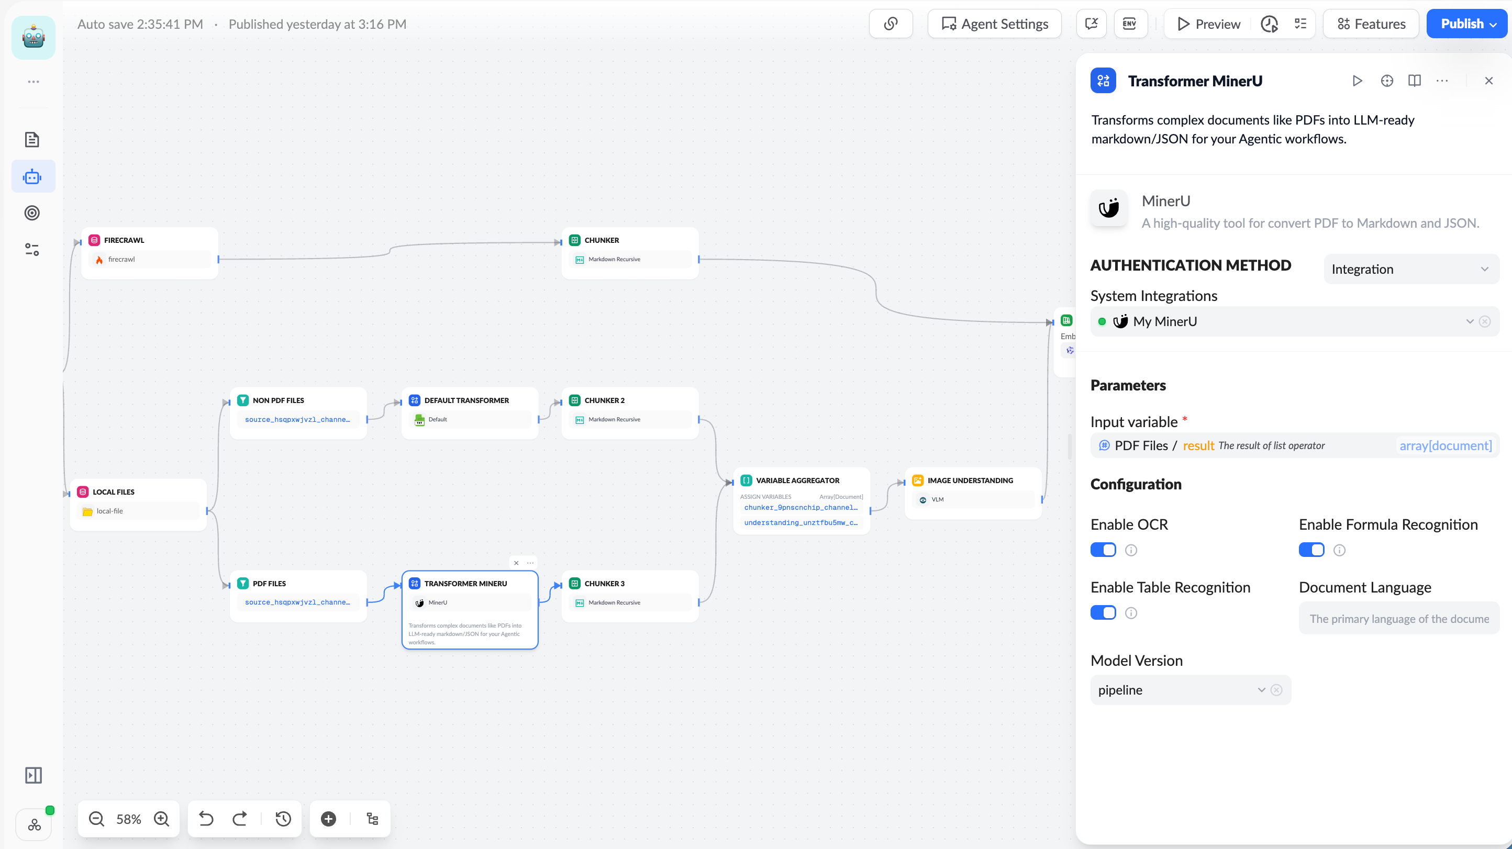The width and height of the screenshot is (1512, 849).
Task: Click the Preview button
Action: pos(1206,24)
